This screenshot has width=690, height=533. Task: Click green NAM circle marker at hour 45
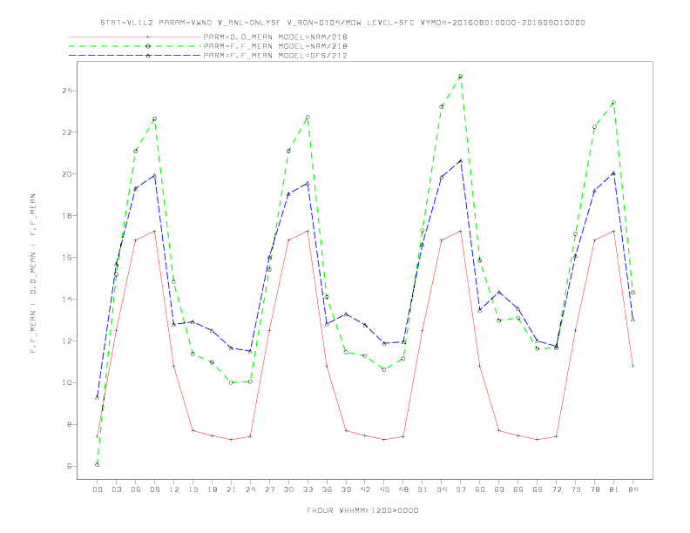(384, 370)
